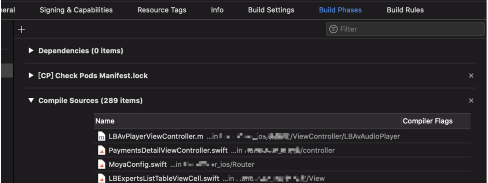Click Swift icon beside PaymentsDetailViewController.swift

coord(102,150)
